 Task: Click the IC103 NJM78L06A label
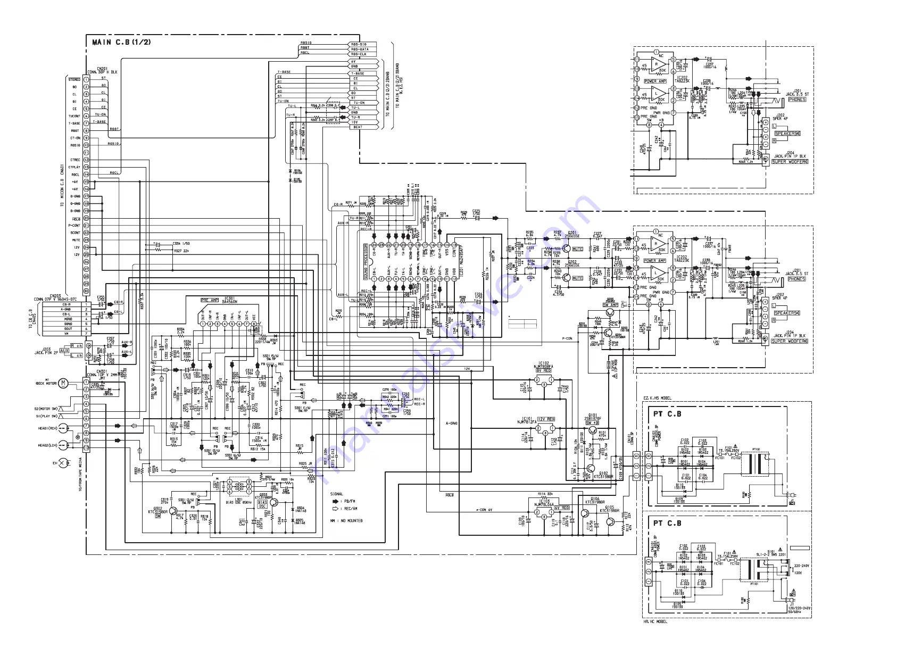pyautogui.click(x=544, y=502)
